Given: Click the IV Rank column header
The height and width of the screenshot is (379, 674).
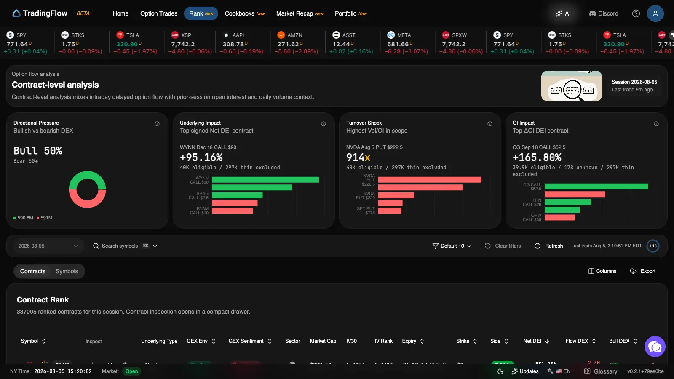Looking at the screenshot, I should pos(383,341).
